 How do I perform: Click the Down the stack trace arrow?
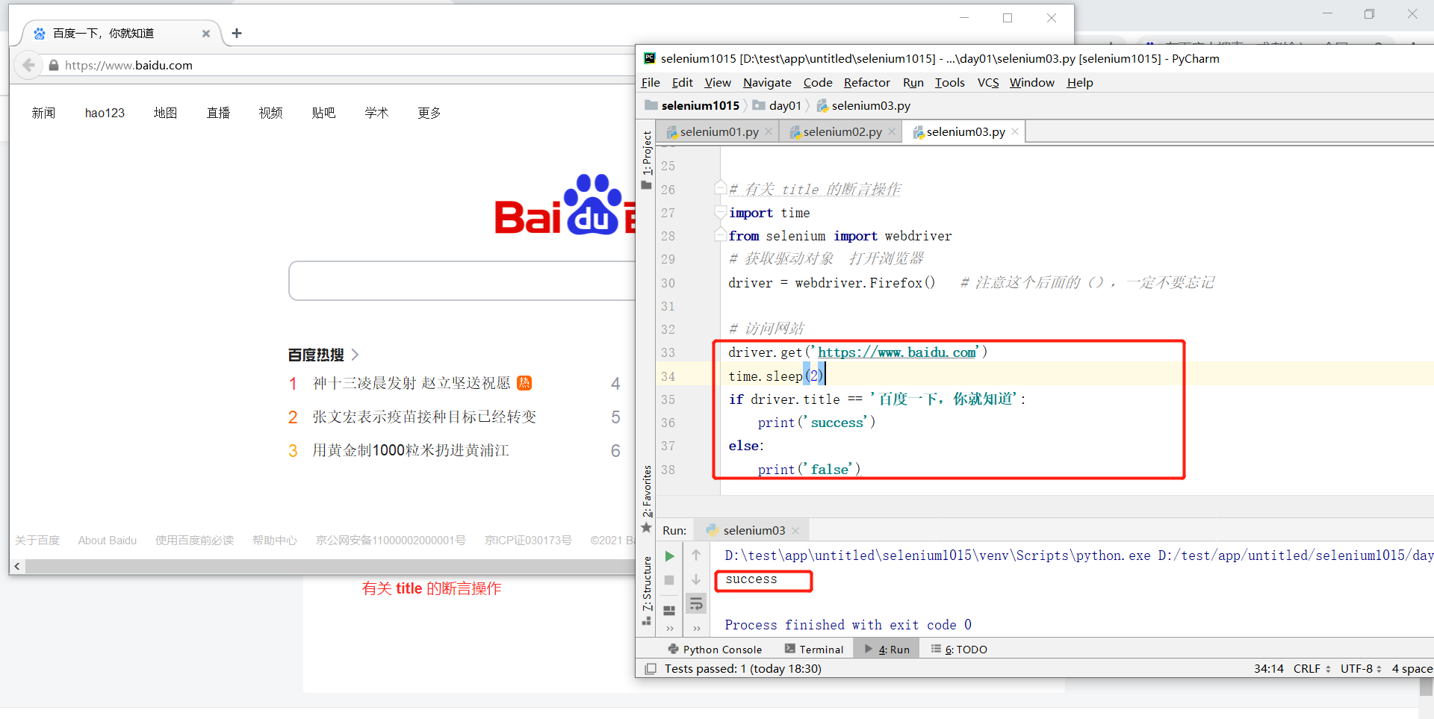(696, 580)
